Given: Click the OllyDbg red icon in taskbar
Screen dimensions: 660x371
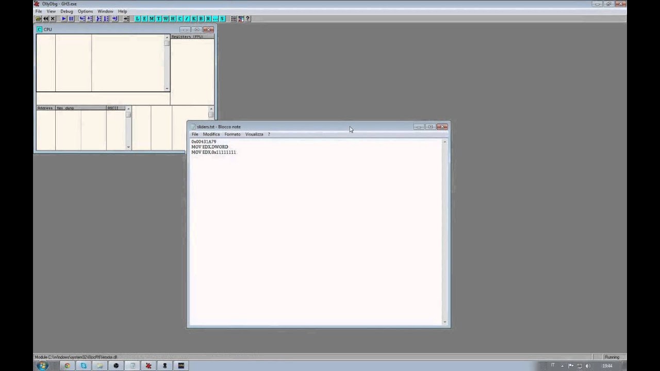Looking at the screenshot, I should (x=148, y=366).
